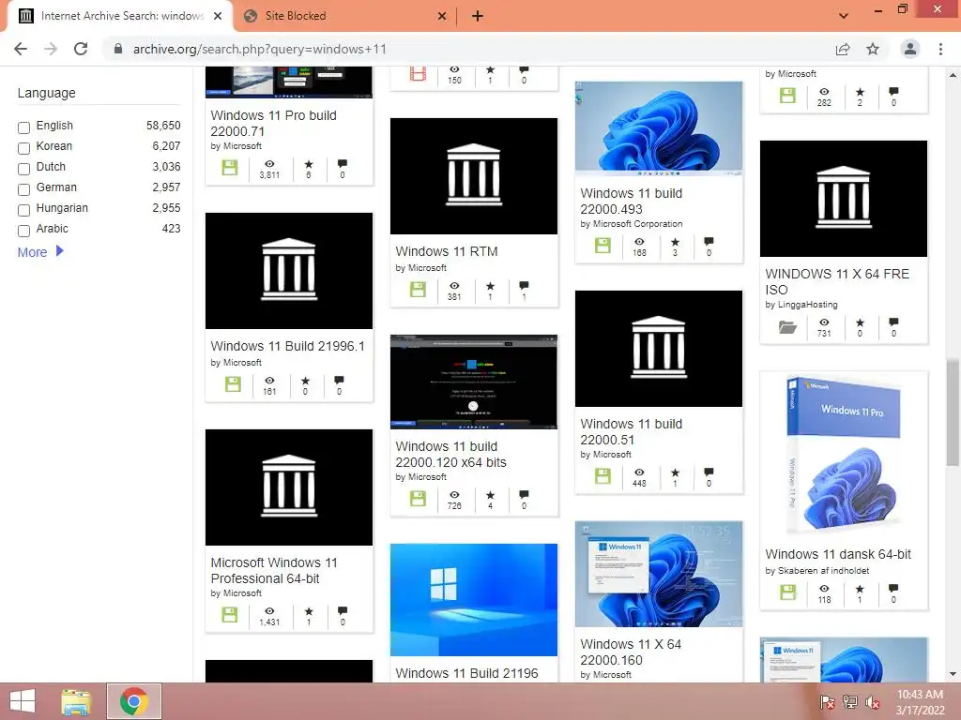This screenshot has width=961, height=720.
Task: Click the padlock site info icon
Action: [118, 49]
